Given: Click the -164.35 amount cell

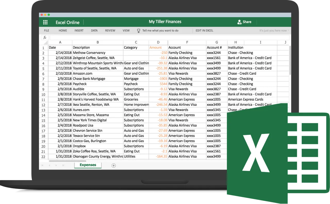Looking at the screenshot, I should click(x=158, y=156).
